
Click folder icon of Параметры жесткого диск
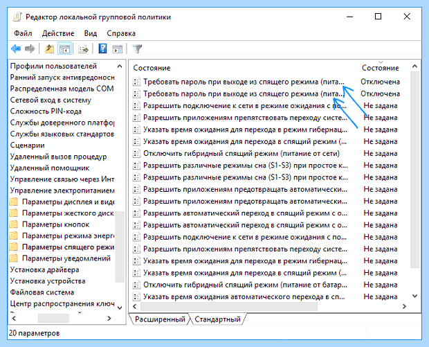(x=13, y=213)
